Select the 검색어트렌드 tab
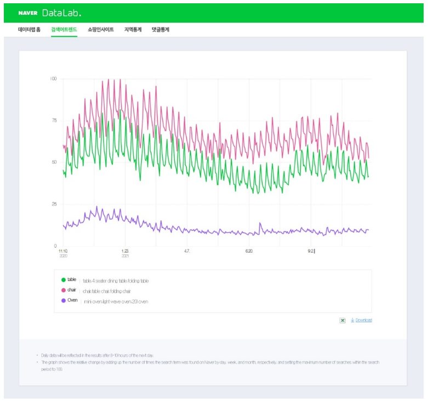The height and width of the screenshot is (403, 428). click(x=64, y=30)
